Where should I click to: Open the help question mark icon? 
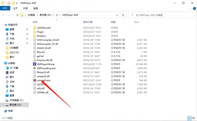(x=194, y=9)
